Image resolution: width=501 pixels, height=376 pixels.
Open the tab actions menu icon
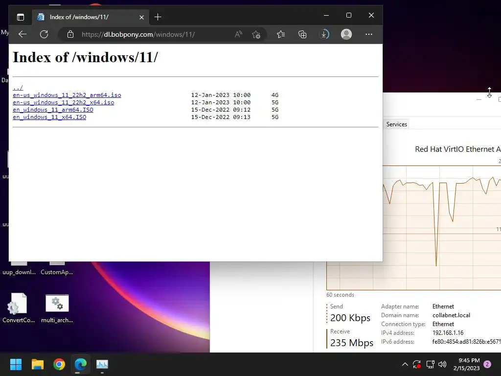21,17
